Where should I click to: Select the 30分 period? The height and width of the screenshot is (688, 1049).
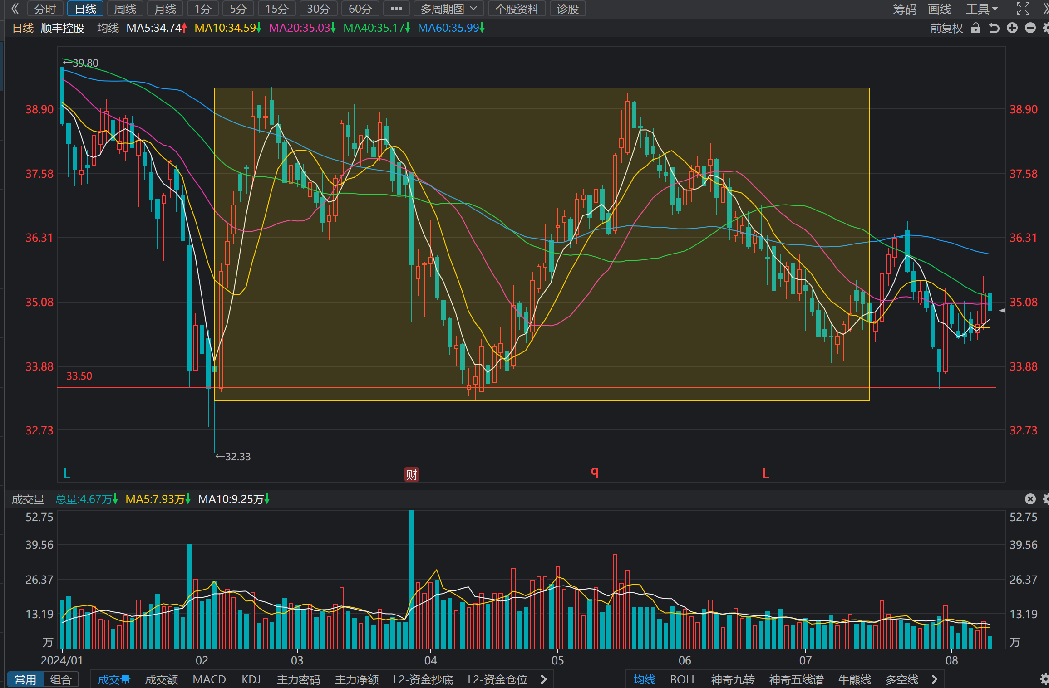pyautogui.click(x=319, y=9)
